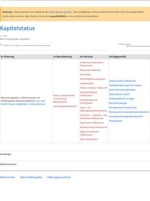The width and height of the screenshot is (150, 201).
Task: Open the Blutstrominfektion chapter
Action: pos(90,70)
